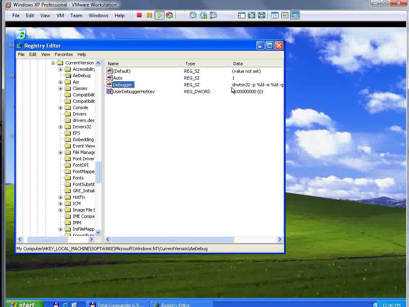Expand the Accessibility key
The width and height of the screenshot is (409, 307).
click(x=61, y=69)
